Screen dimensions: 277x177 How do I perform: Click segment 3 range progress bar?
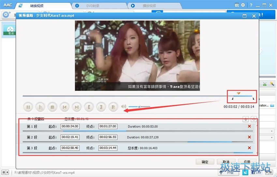138,153
